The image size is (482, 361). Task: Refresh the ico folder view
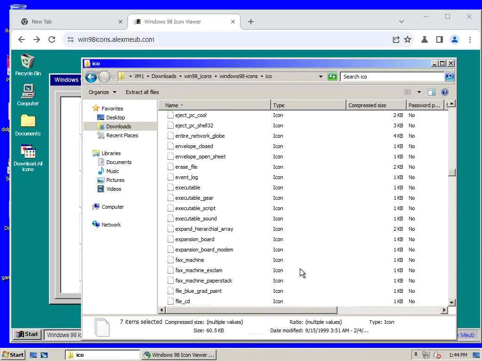coord(332,77)
